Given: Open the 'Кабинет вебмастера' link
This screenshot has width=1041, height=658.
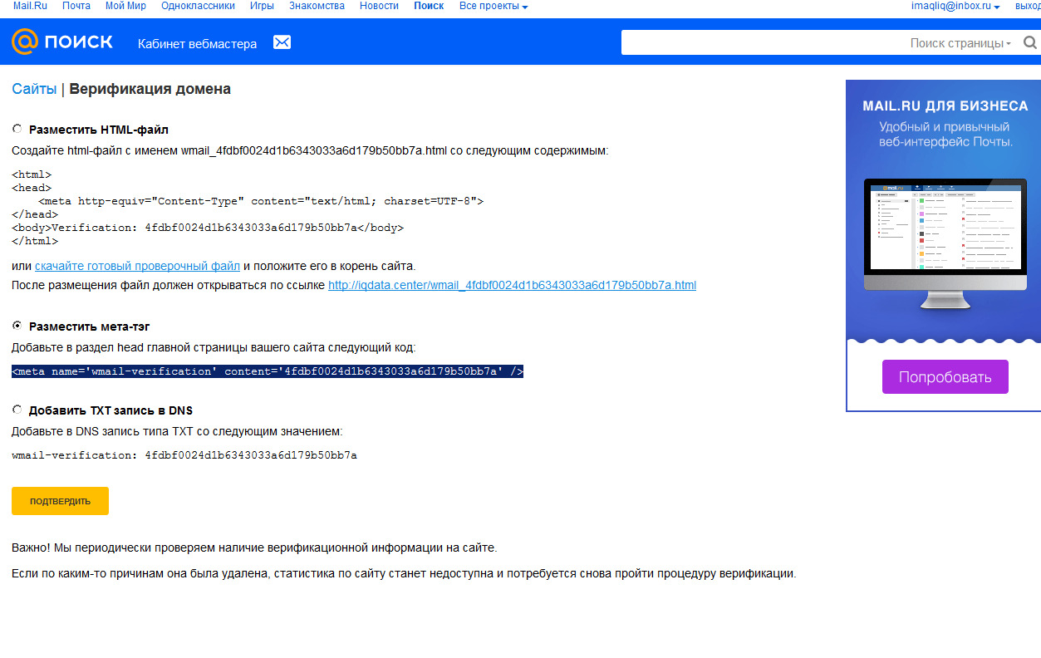Looking at the screenshot, I should click(x=197, y=43).
